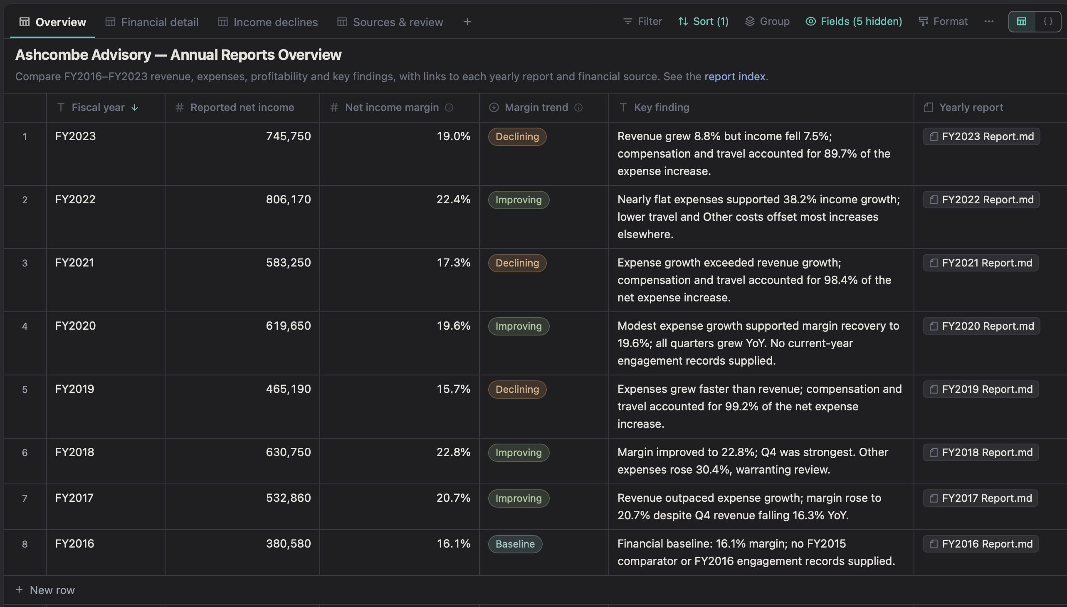
Task: Select the Overview tab
Action: pos(52,22)
